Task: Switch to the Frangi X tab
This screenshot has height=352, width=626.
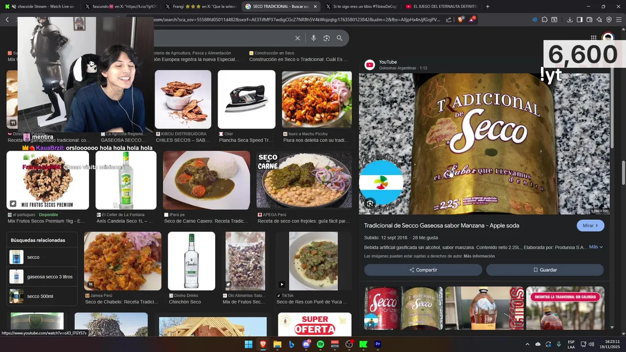Action: [x=201, y=6]
